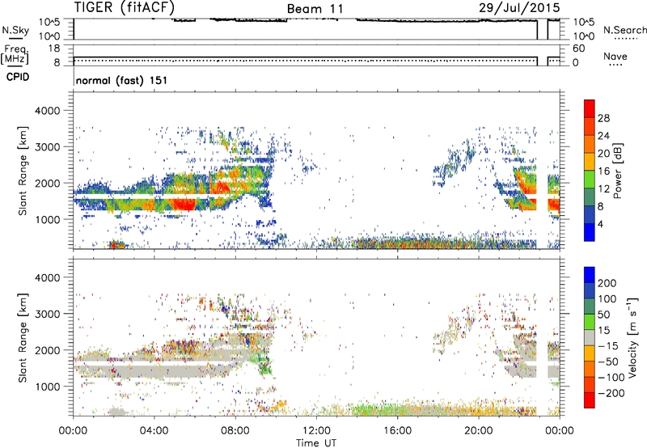This screenshot has width=647, height=448.
Task: Pick the red swatch above 28 dB
Action: click(590, 108)
